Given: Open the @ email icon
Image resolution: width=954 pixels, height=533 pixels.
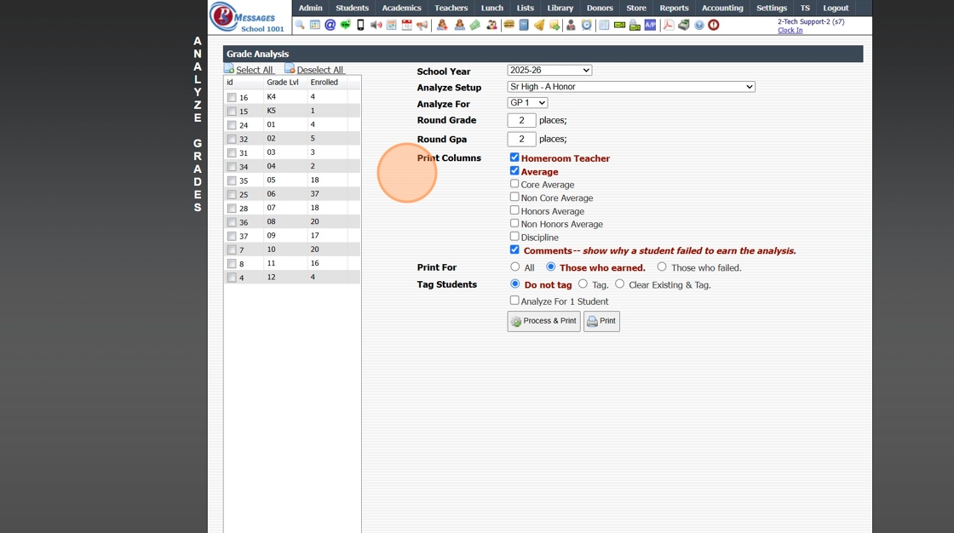Looking at the screenshot, I should (x=330, y=25).
